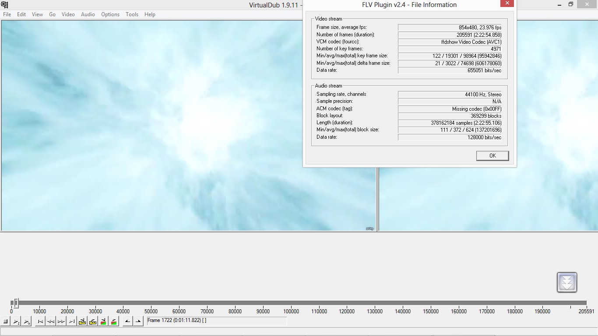Screen dimensions: 598x336
Task: Go to next key frame
Action: click(93, 322)
